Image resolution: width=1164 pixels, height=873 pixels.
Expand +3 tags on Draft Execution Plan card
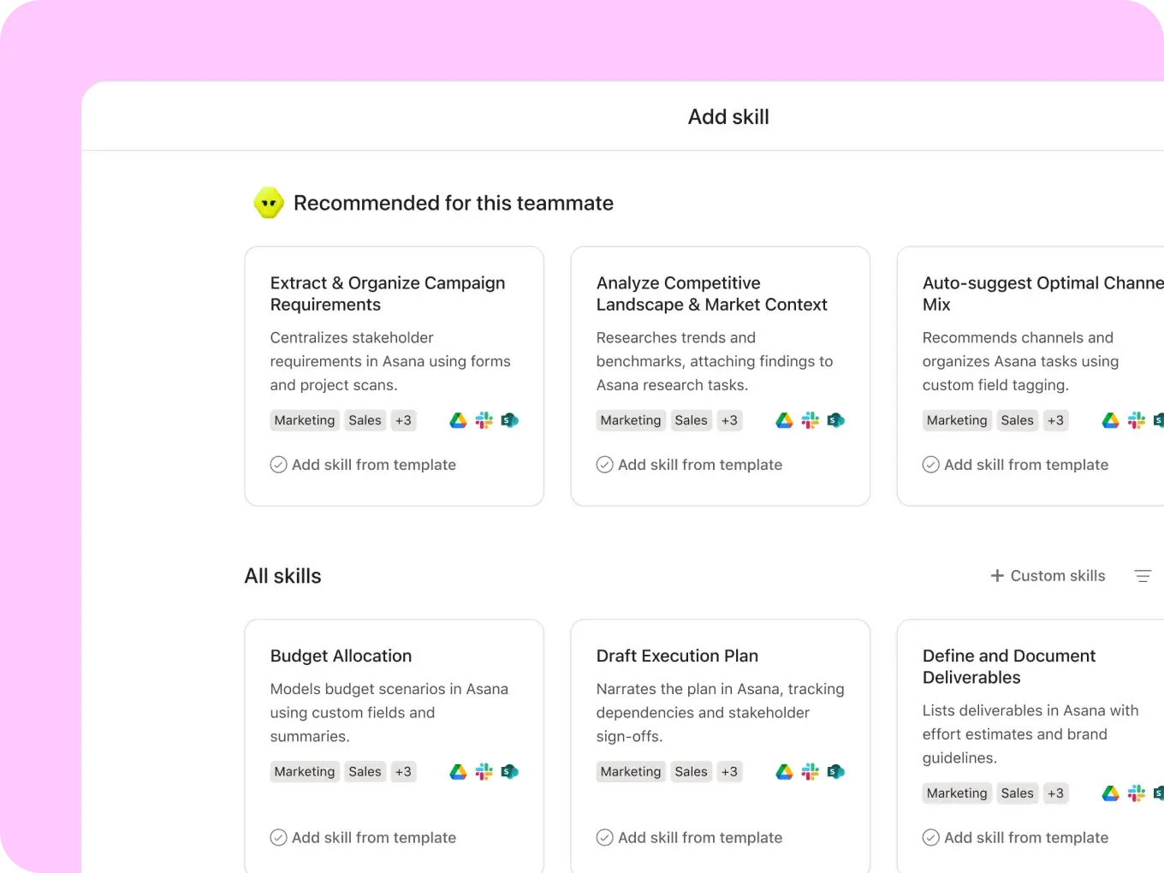(729, 772)
